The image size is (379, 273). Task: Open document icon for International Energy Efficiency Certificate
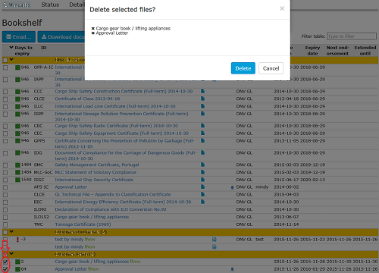click(x=202, y=202)
